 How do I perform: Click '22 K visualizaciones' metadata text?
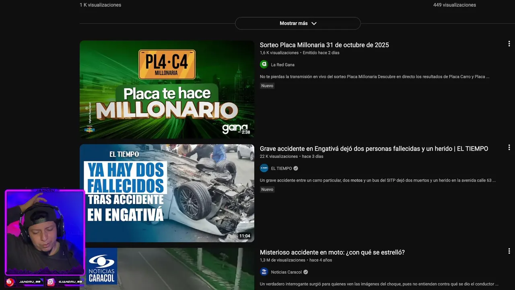(279, 156)
